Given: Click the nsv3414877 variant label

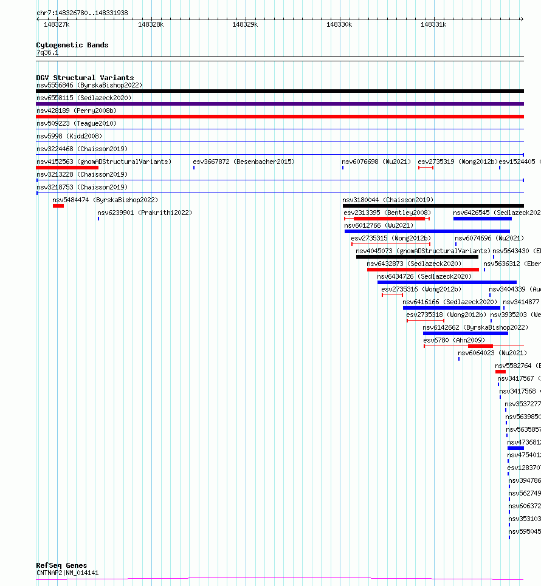Looking at the screenshot, I should click(x=521, y=301).
